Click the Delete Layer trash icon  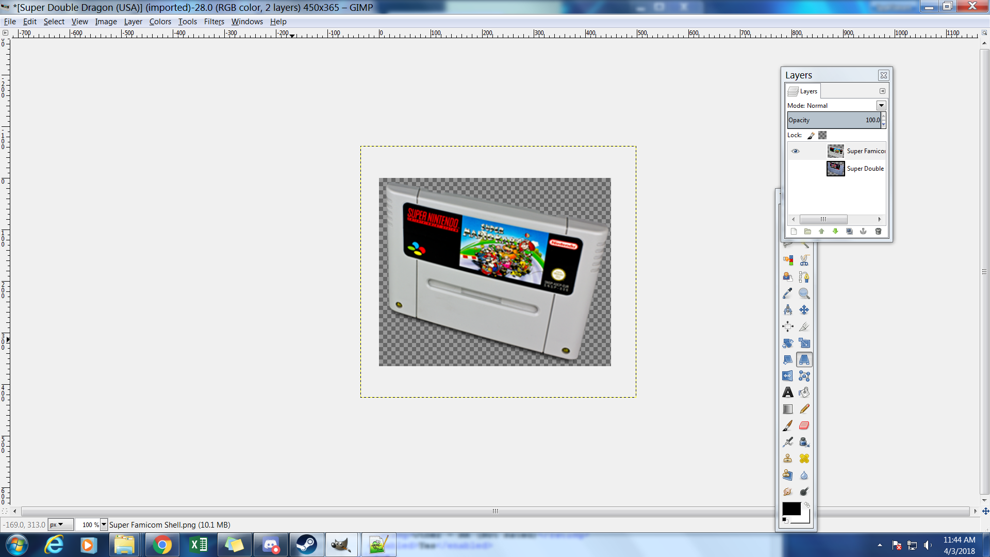(x=878, y=231)
